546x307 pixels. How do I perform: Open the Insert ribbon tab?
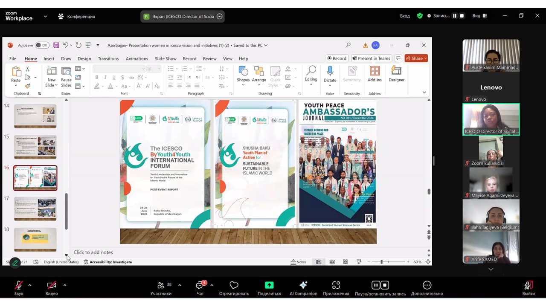tap(49, 58)
